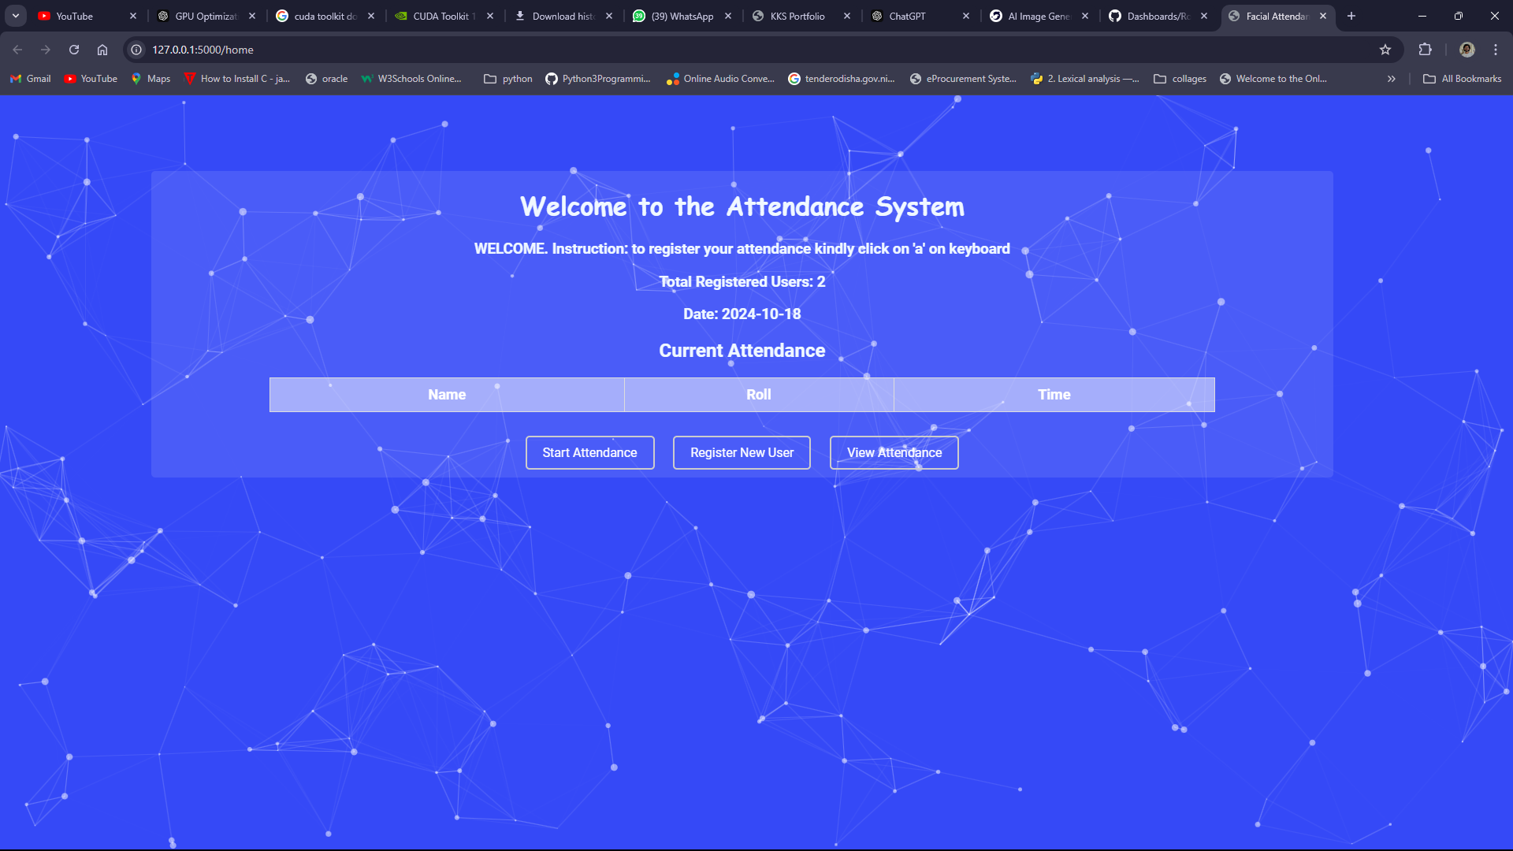Viewport: 1513px width, 851px height.
Task: Close the YouTube tab
Action: [133, 16]
